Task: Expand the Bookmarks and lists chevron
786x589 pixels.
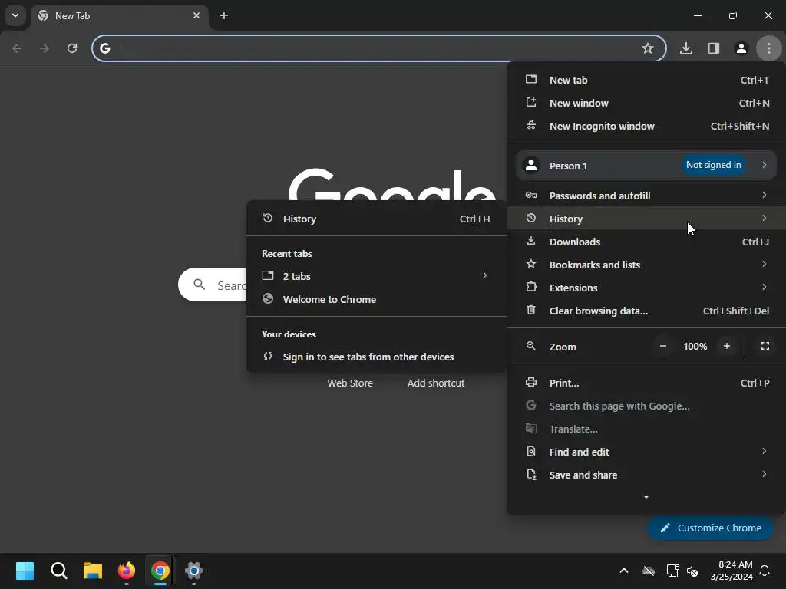Action: pyautogui.click(x=764, y=264)
